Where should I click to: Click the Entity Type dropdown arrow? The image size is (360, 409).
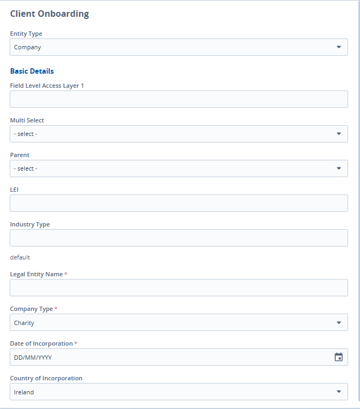[339, 47]
